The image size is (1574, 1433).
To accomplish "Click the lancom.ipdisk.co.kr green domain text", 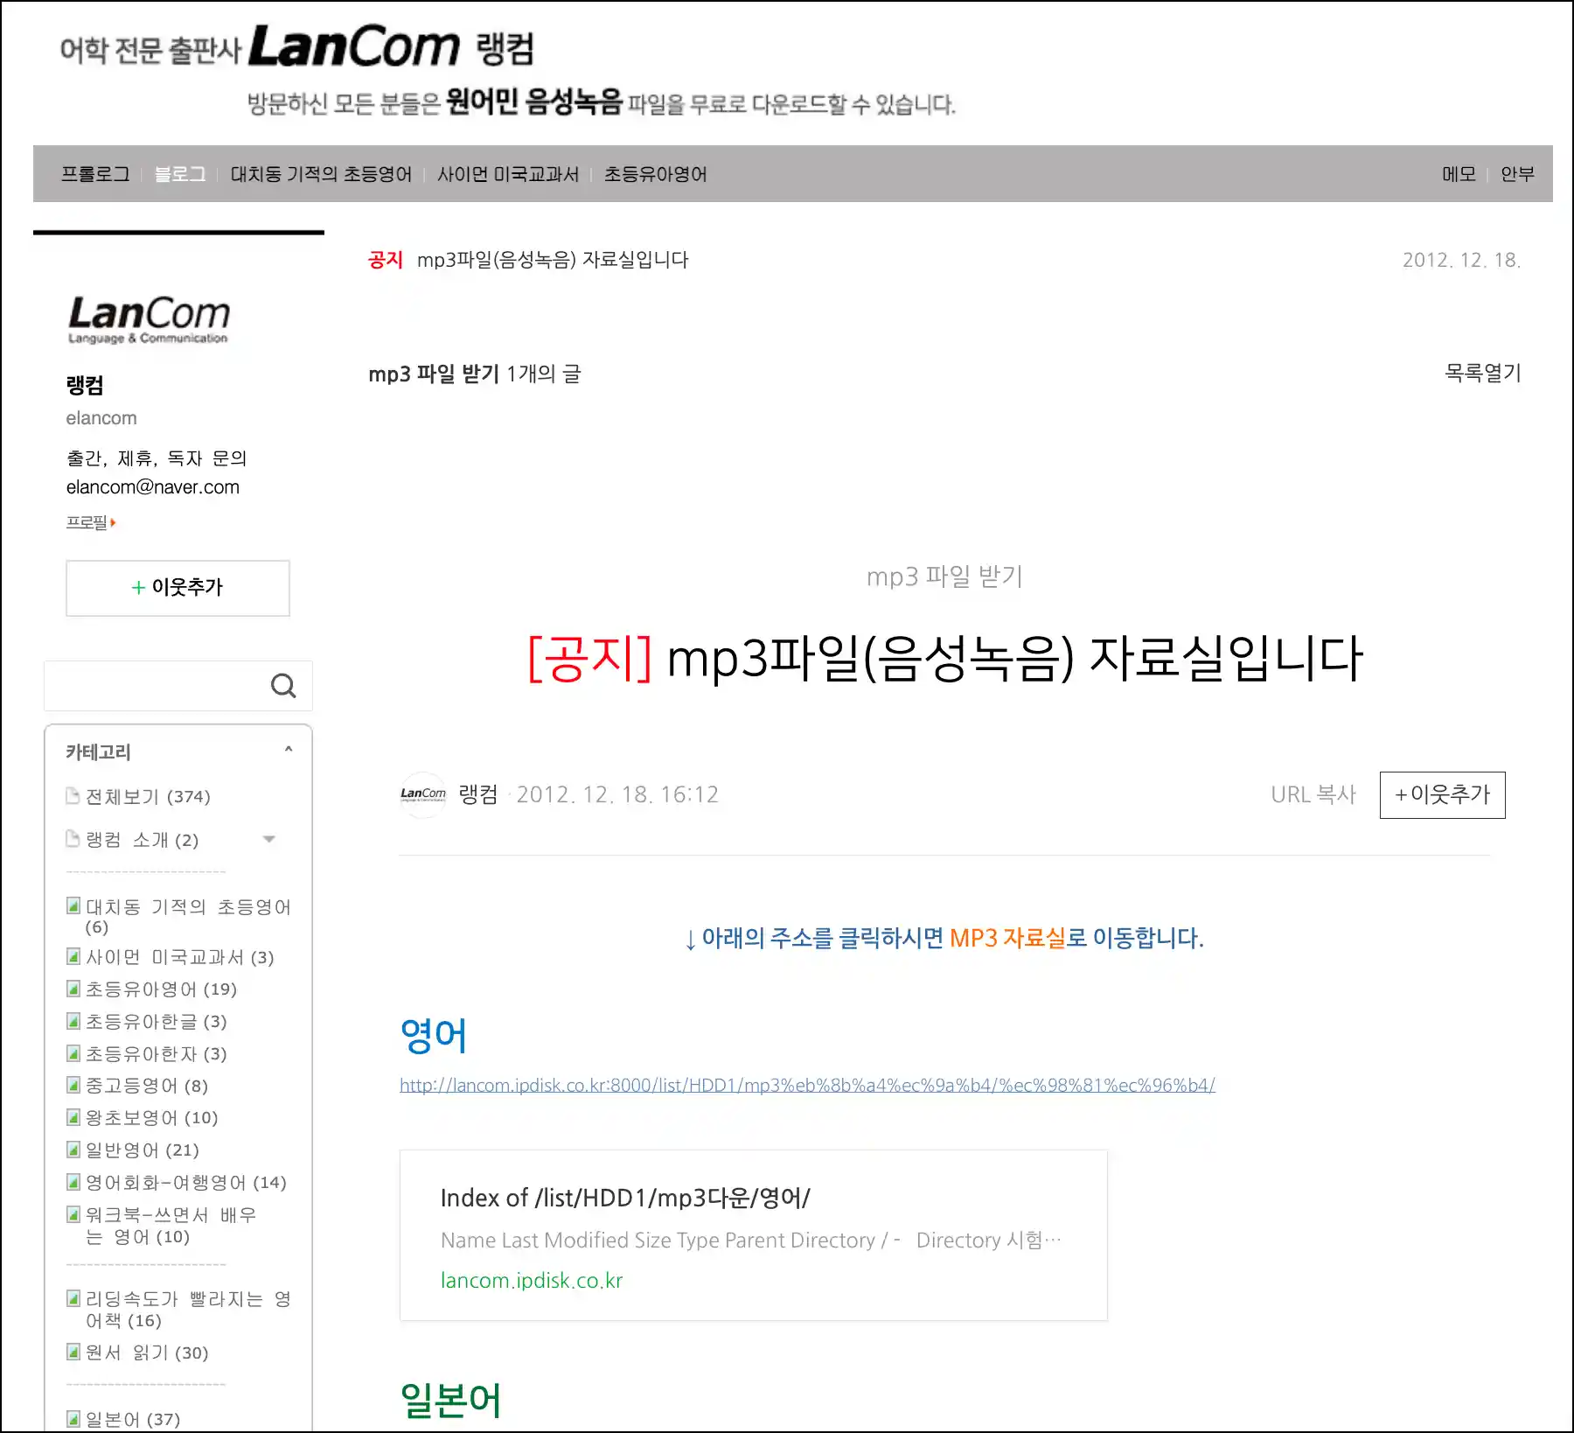I will click(x=532, y=1281).
